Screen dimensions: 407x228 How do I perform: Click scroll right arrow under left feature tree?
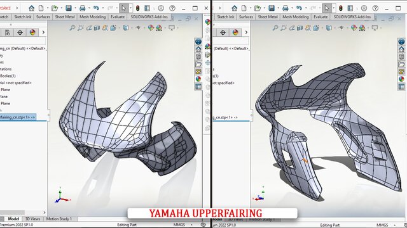point(44,213)
